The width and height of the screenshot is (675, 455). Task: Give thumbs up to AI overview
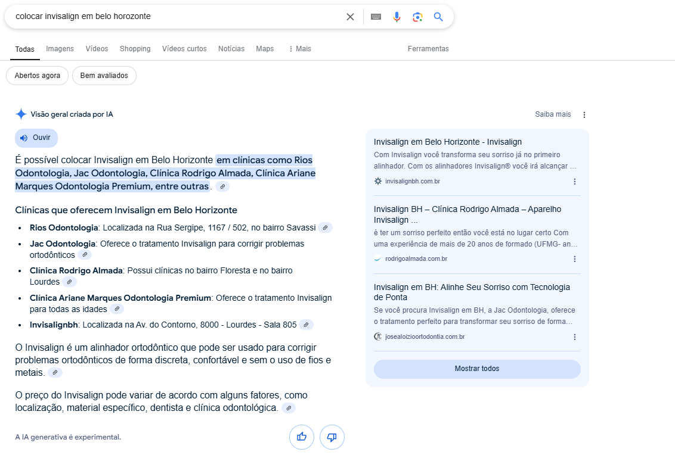[302, 437]
